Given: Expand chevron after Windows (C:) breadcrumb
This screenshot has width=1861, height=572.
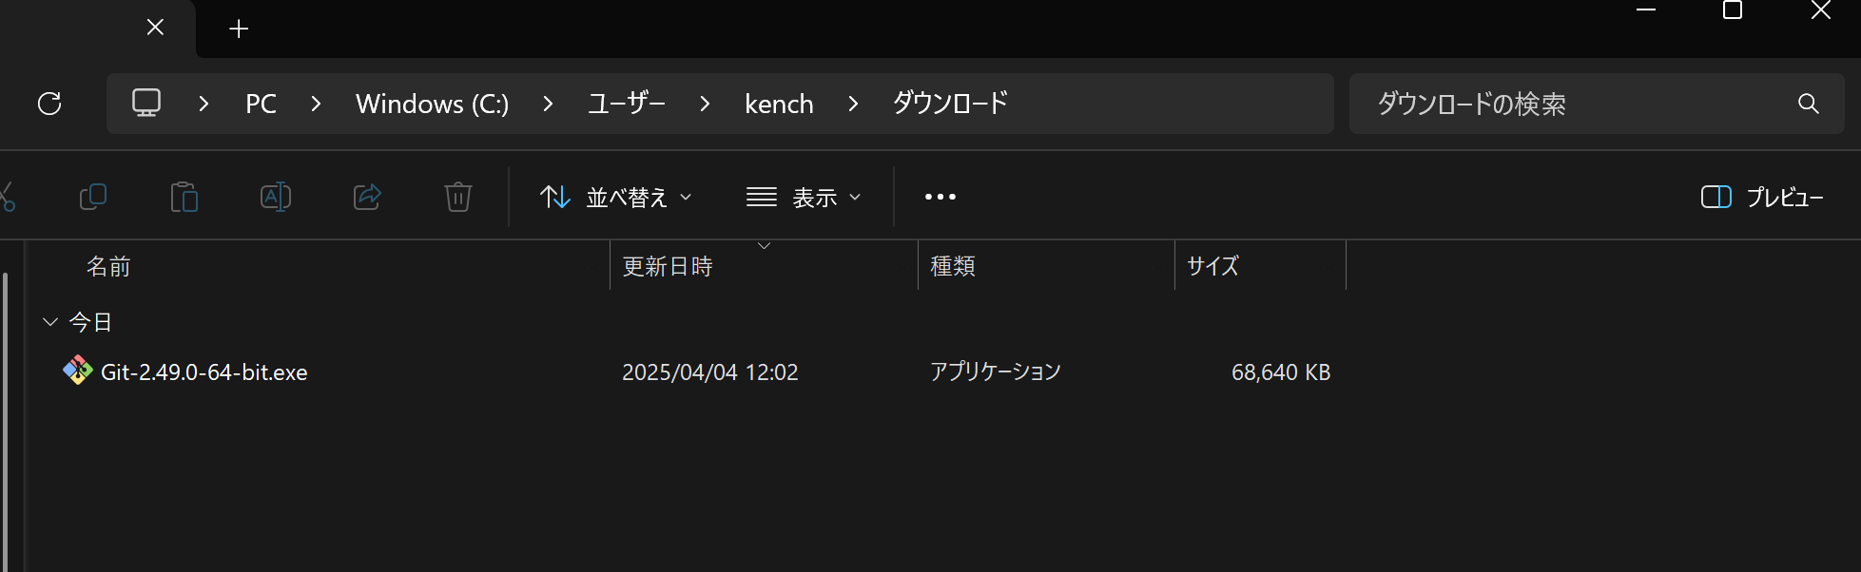Looking at the screenshot, I should [x=548, y=104].
